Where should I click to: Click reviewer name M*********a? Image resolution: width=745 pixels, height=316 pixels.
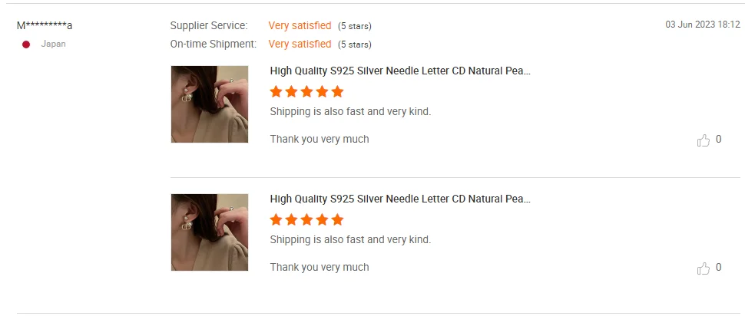(45, 25)
